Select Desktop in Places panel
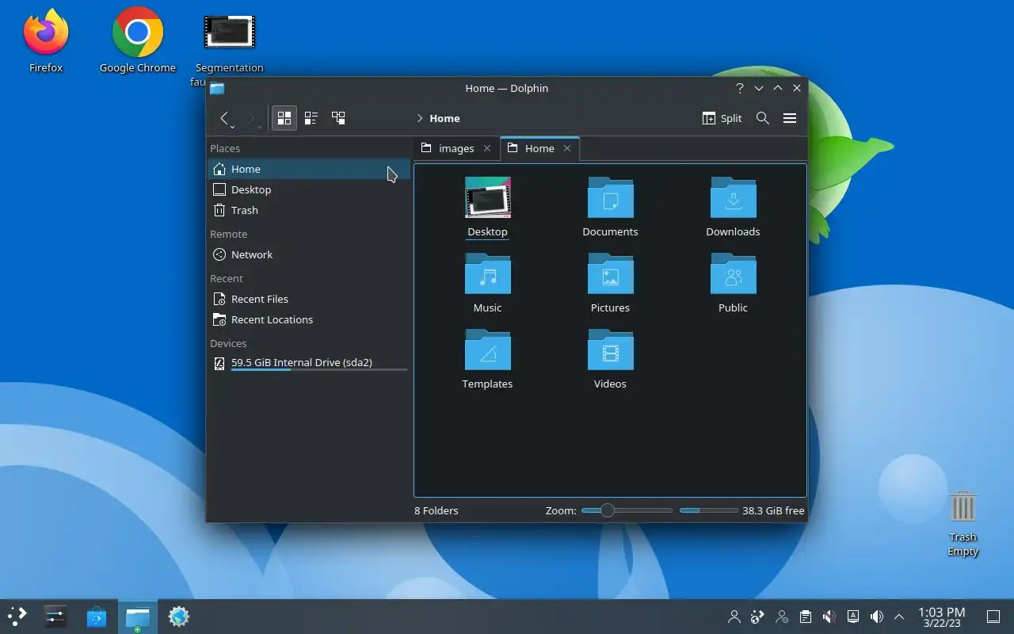 [x=309, y=189]
